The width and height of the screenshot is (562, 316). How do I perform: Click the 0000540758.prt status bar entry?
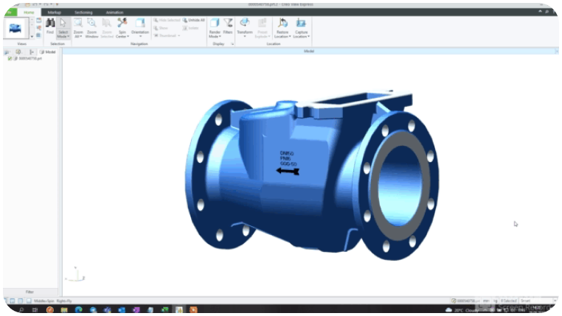click(x=465, y=301)
